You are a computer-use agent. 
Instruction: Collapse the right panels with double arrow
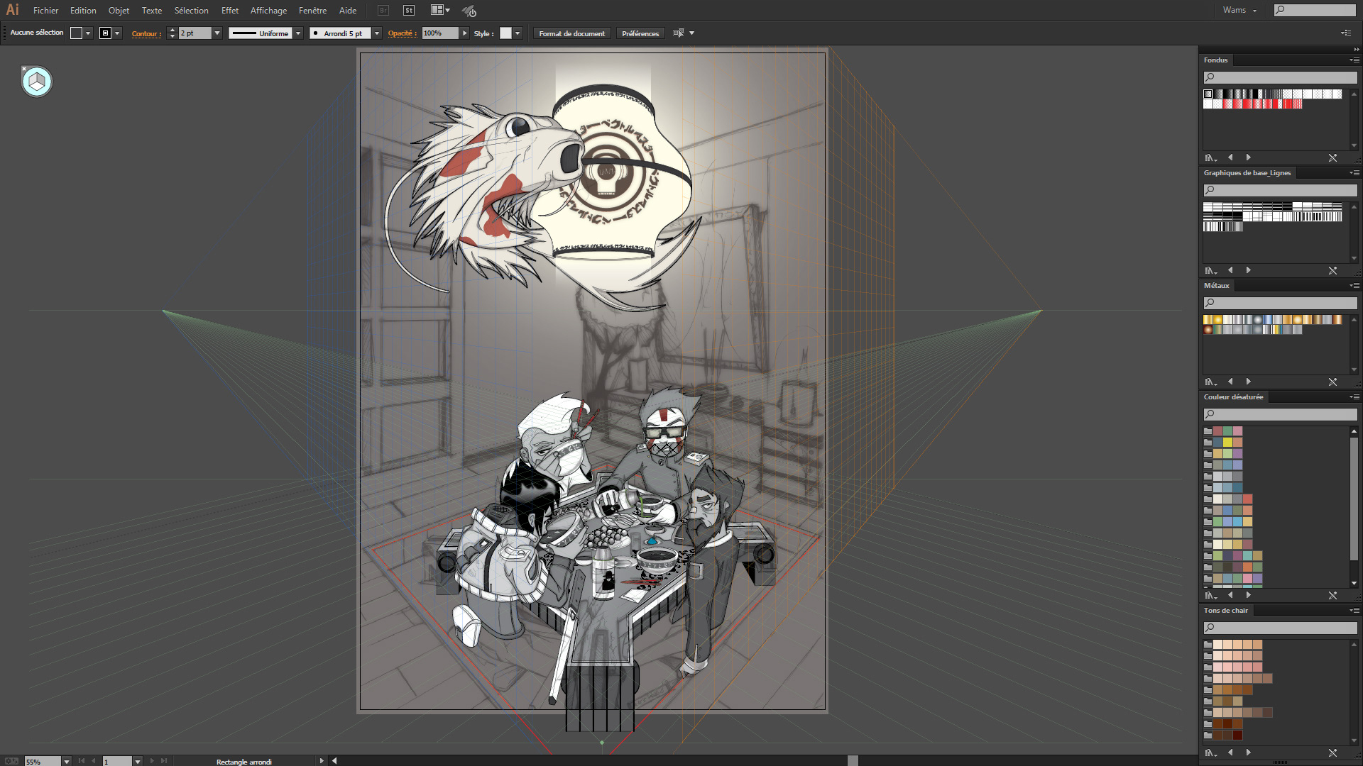[x=1356, y=50]
